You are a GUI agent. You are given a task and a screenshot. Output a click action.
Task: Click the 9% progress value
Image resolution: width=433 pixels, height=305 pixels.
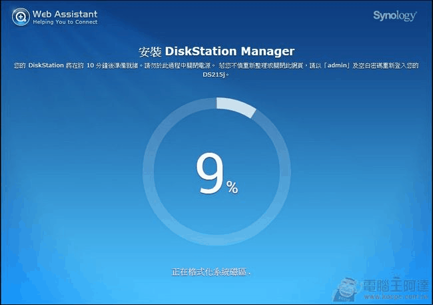click(217, 174)
